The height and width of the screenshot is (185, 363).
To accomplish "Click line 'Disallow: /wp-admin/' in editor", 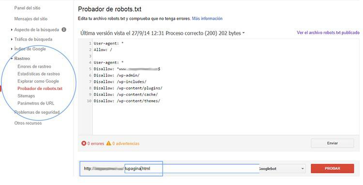I will point(117,76).
